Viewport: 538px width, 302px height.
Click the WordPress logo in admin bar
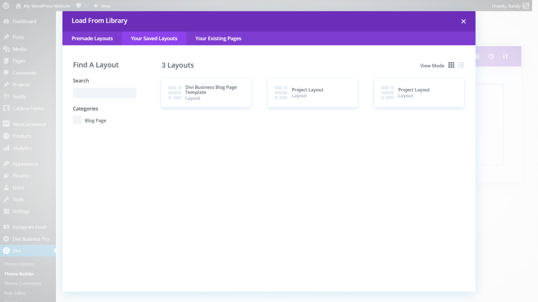[6, 6]
